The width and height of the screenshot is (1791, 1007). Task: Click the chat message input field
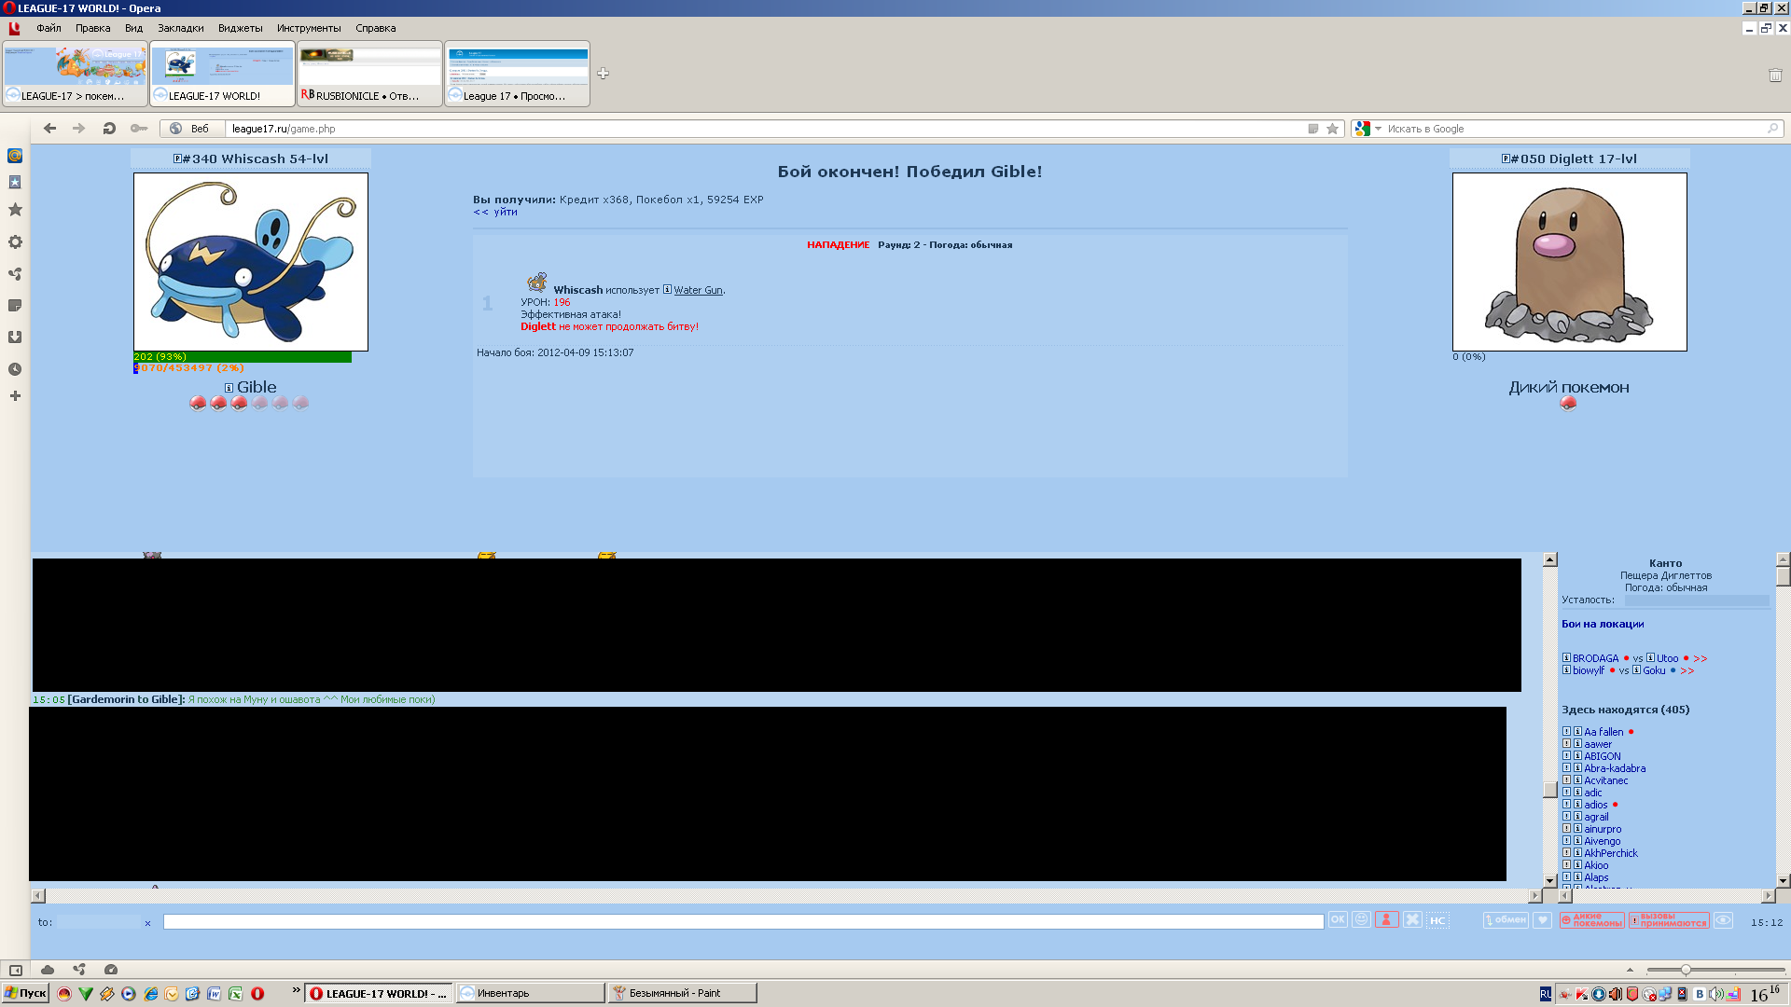coord(743,921)
